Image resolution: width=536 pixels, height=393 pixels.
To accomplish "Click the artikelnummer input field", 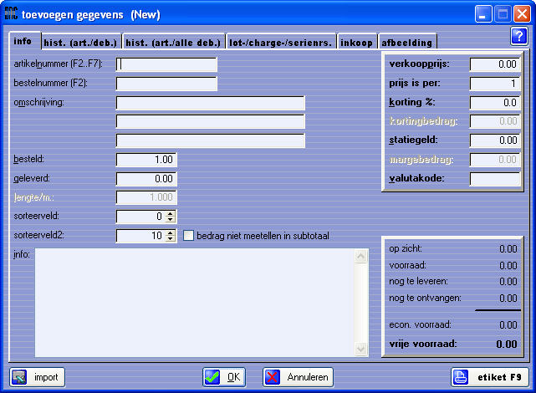I will [166, 64].
